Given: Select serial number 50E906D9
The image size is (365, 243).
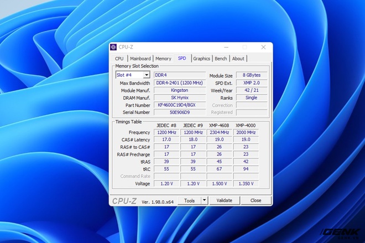Looking at the screenshot, I should coord(180,112).
